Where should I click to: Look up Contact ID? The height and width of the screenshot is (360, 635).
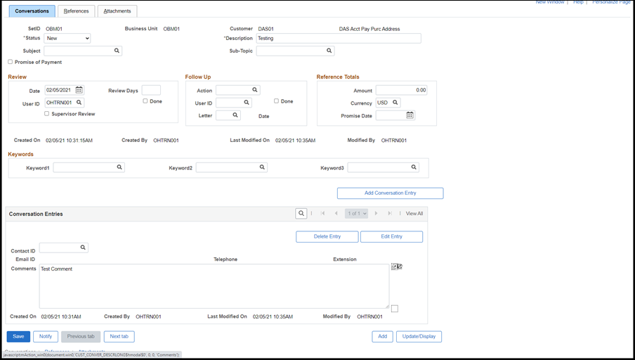(x=83, y=247)
